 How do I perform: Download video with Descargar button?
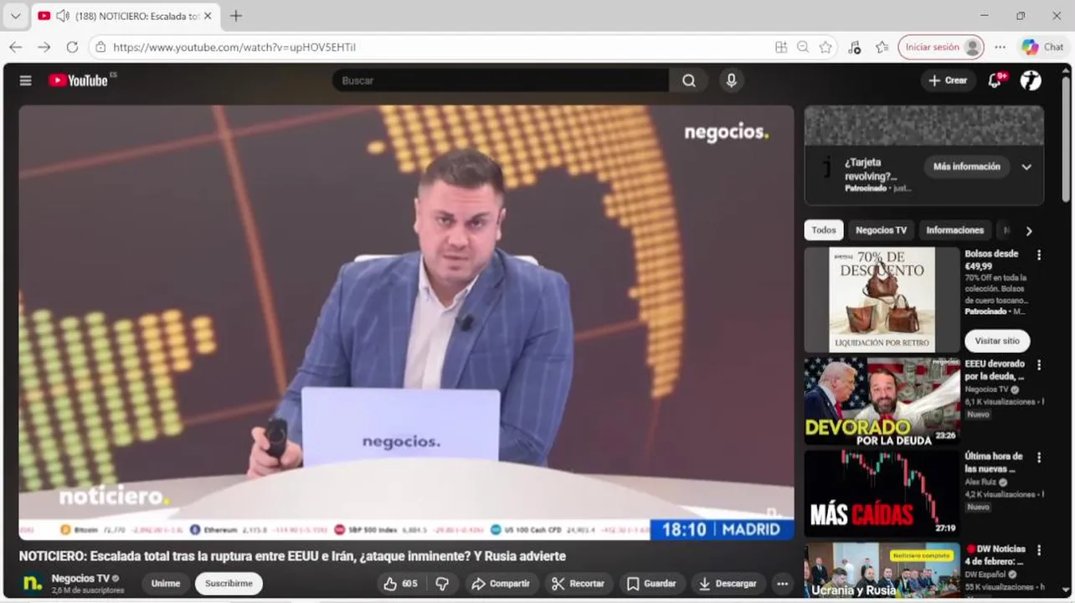(728, 584)
